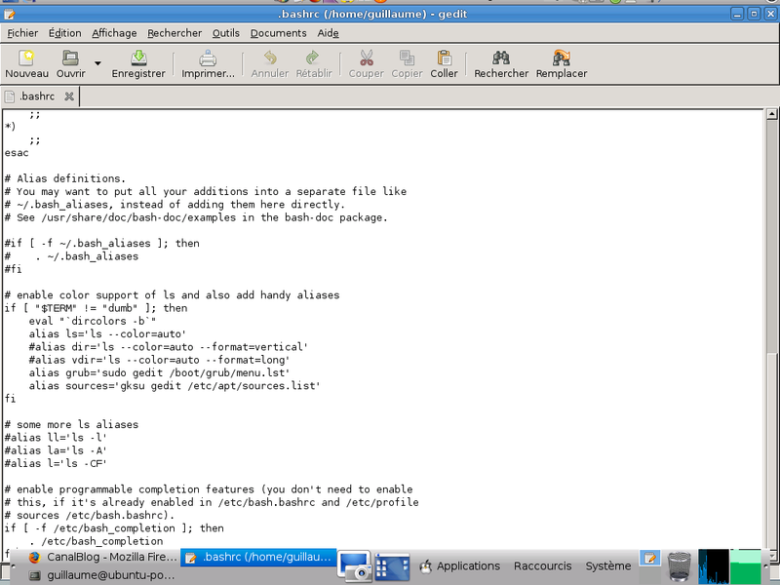Open the Affichage menu

click(114, 33)
